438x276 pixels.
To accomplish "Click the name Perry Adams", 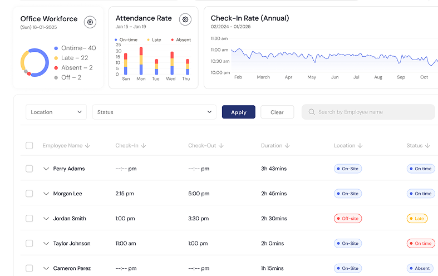I will pyautogui.click(x=69, y=169).
